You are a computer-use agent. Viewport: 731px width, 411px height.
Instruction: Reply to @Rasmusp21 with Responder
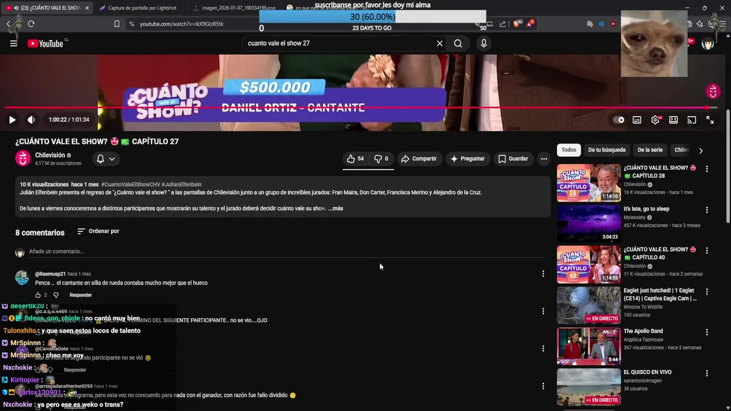81,295
